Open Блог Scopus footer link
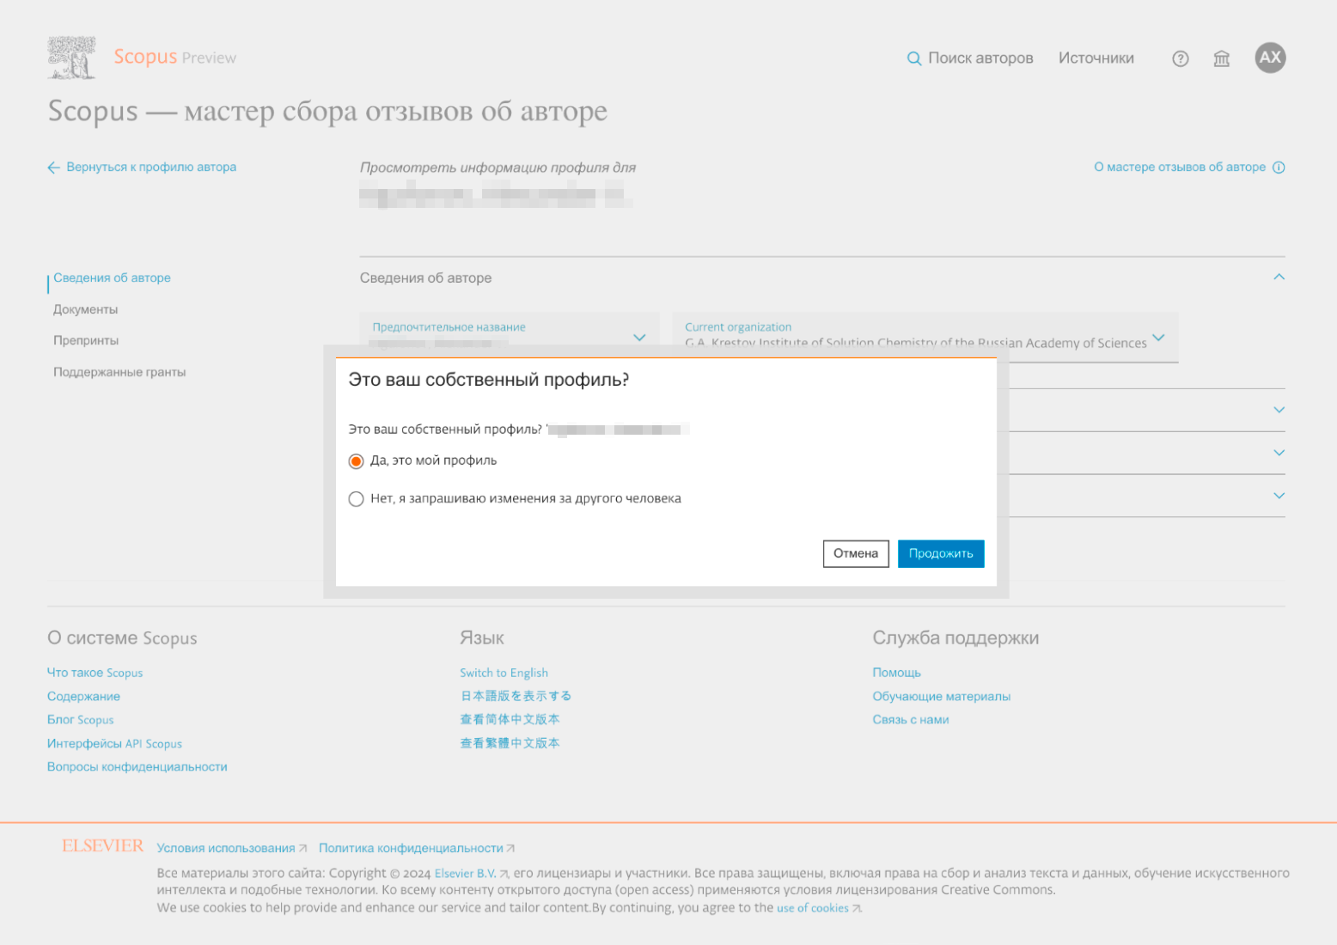Image resolution: width=1337 pixels, height=945 pixels. [x=80, y=720]
